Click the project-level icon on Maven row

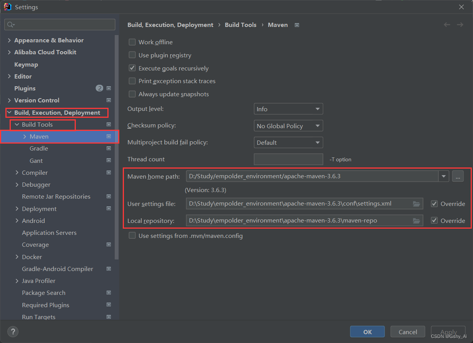[109, 136]
